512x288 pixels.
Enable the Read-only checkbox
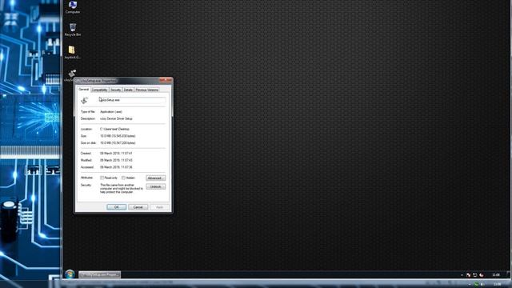pos(102,178)
